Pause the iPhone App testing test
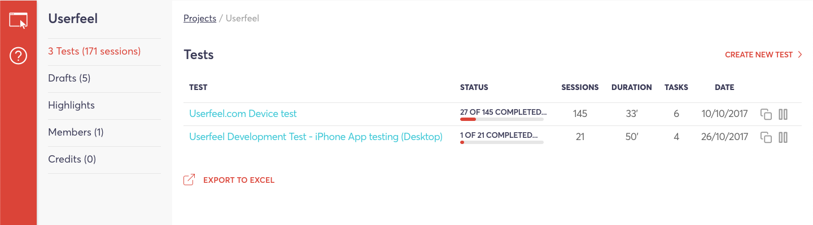This screenshot has width=813, height=225. click(x=783, y=137)
